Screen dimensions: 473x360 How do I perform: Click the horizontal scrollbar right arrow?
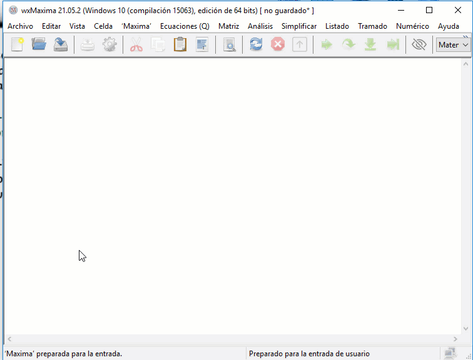455,339
